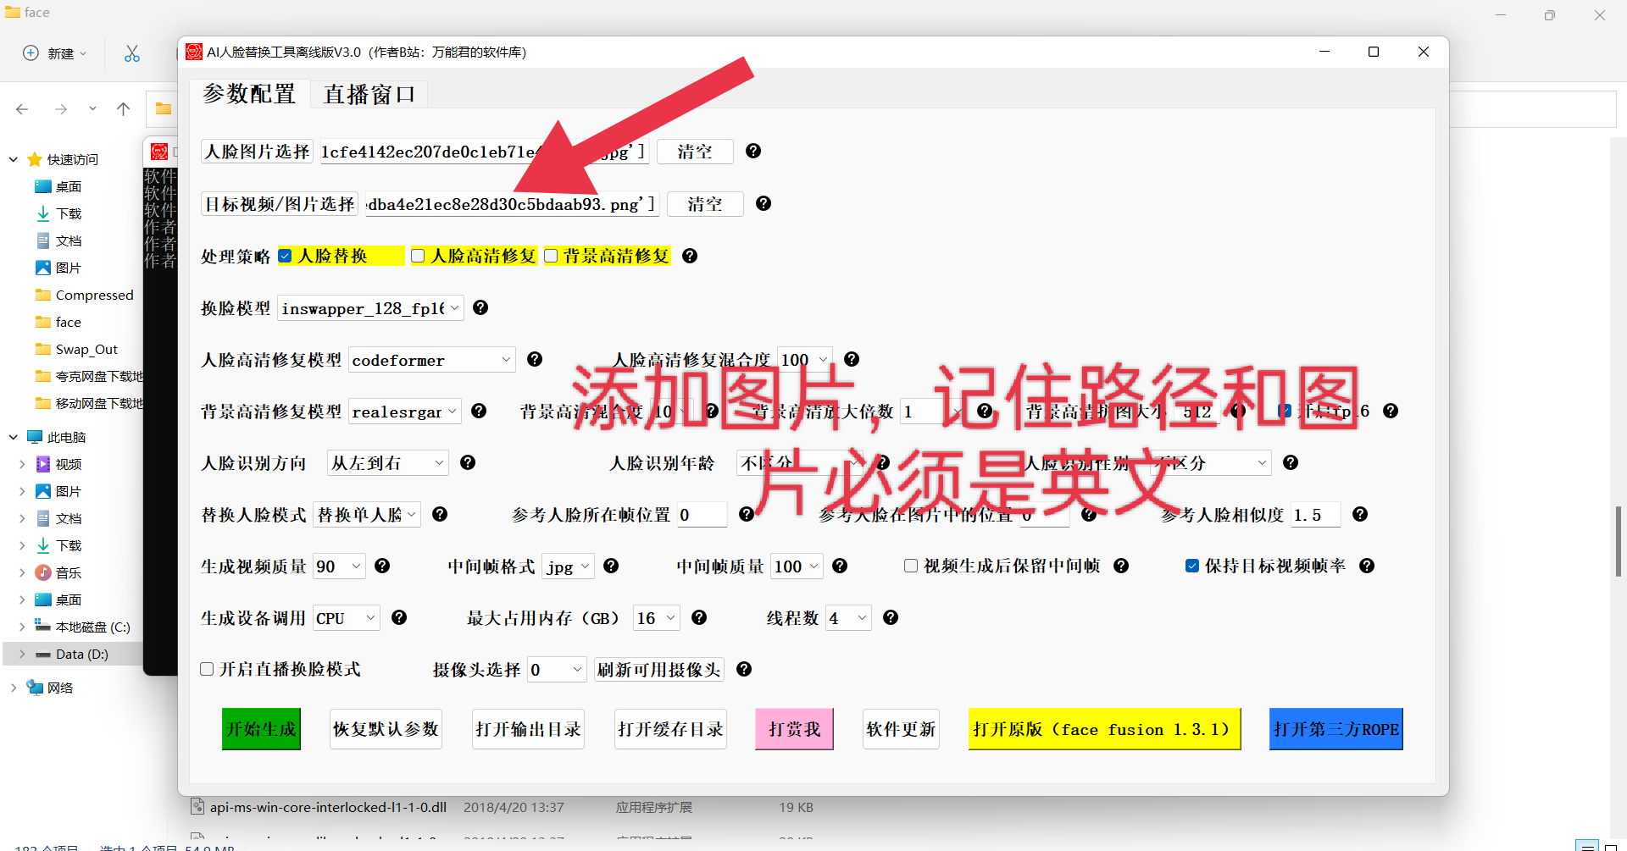Viewport: 1627px width, 851px height.
Task: Click help icon beside codeformer dropdown
Action: pos(535,359)
